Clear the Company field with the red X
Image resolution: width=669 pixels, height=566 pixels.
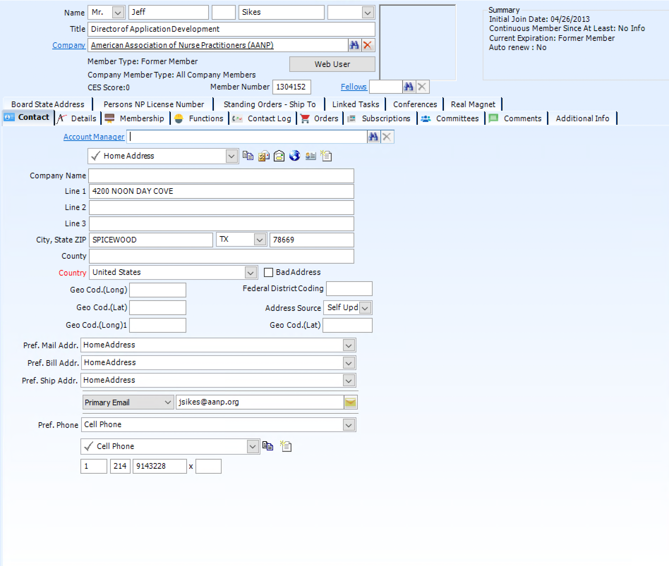pos(367,45)
